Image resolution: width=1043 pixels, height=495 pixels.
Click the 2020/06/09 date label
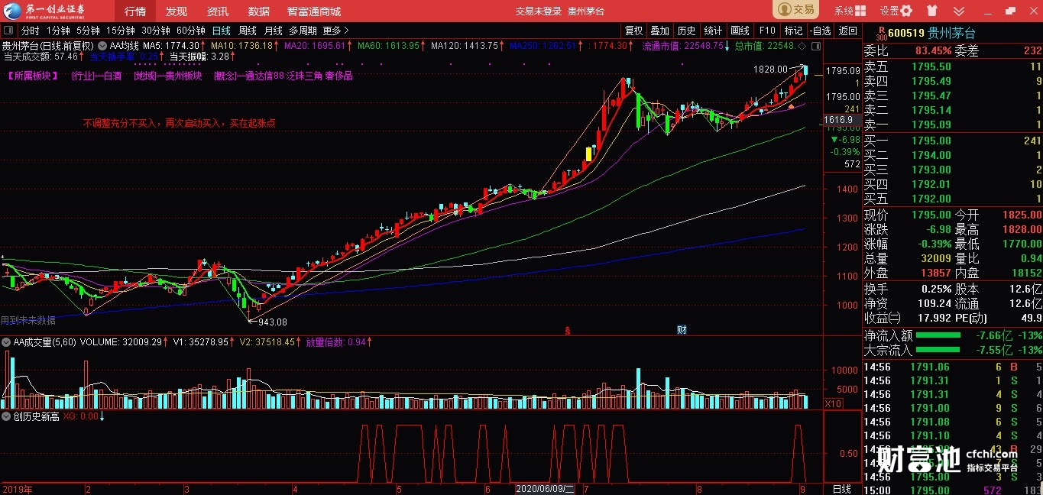[x=546, y=489]
